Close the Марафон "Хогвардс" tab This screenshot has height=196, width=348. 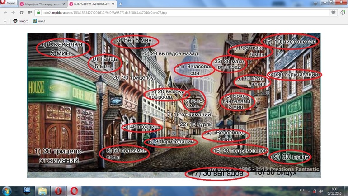pyautogui.click(x=64, y=4)
